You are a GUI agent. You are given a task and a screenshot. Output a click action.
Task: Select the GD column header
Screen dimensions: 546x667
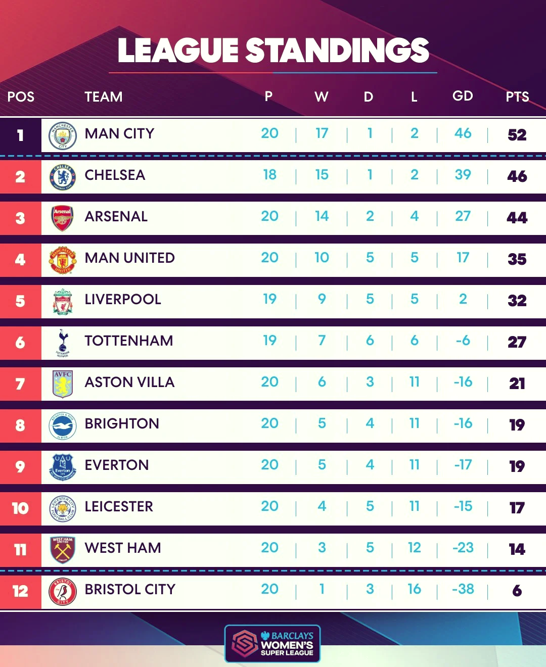click(x=463, y=96)
